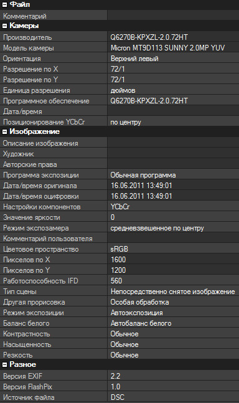Collapse the Файл section
This screenshot has width=239, height=403.
(x=4, y=4)
